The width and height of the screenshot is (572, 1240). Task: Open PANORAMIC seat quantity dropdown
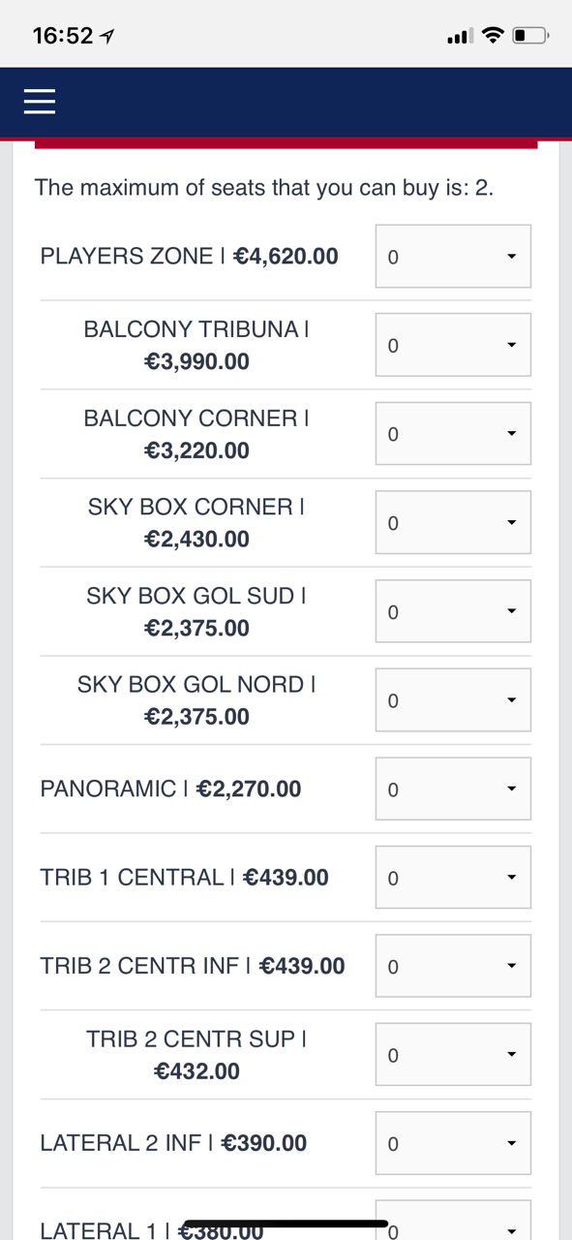453,789
